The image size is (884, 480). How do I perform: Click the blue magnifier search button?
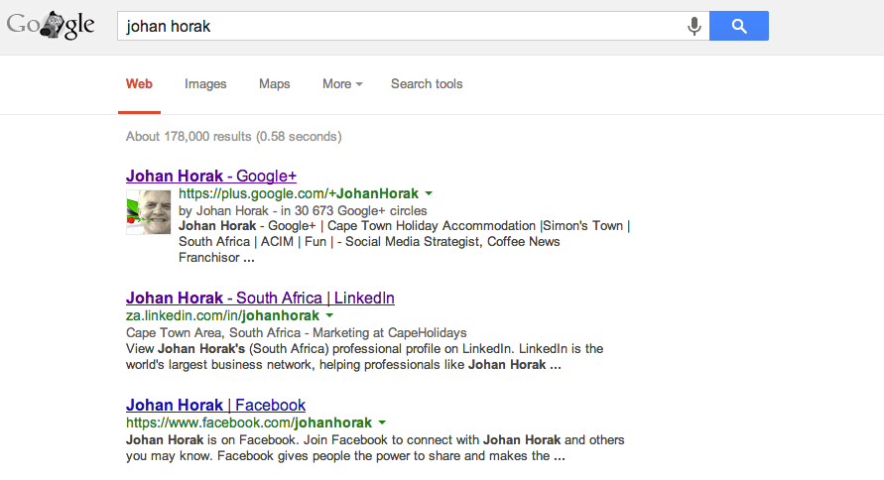738,26
